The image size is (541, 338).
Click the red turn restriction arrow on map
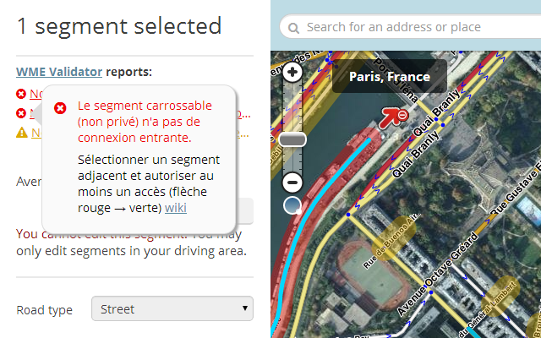point(393,117)
